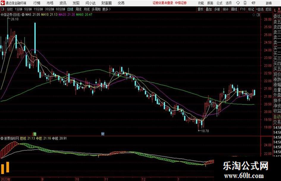The width and height of the screenshot is (281, 181).
Task: Click the 中信证券(日线) chart title
Action: [x=10, y=15]
